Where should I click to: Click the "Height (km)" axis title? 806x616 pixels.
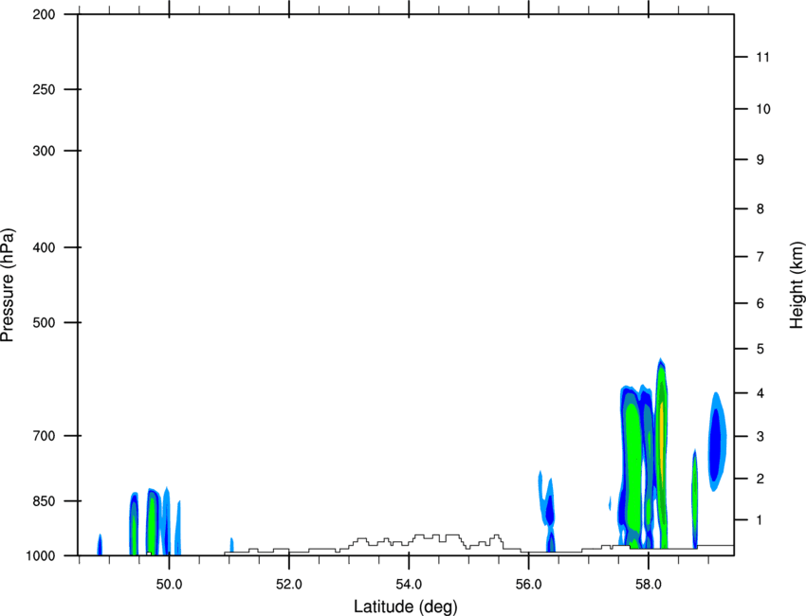coord(797,284)
